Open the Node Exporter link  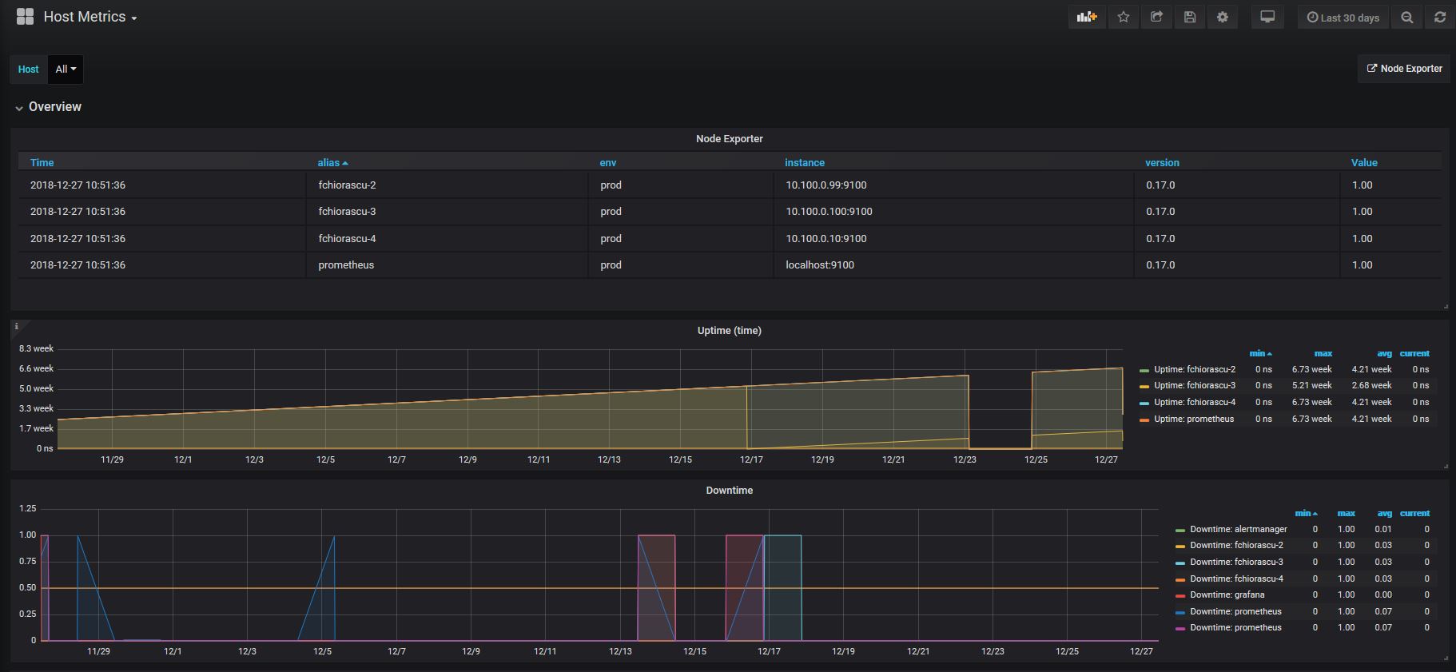[x=1404, y=69]
